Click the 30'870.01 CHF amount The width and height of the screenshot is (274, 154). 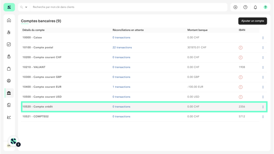[197, 47]
